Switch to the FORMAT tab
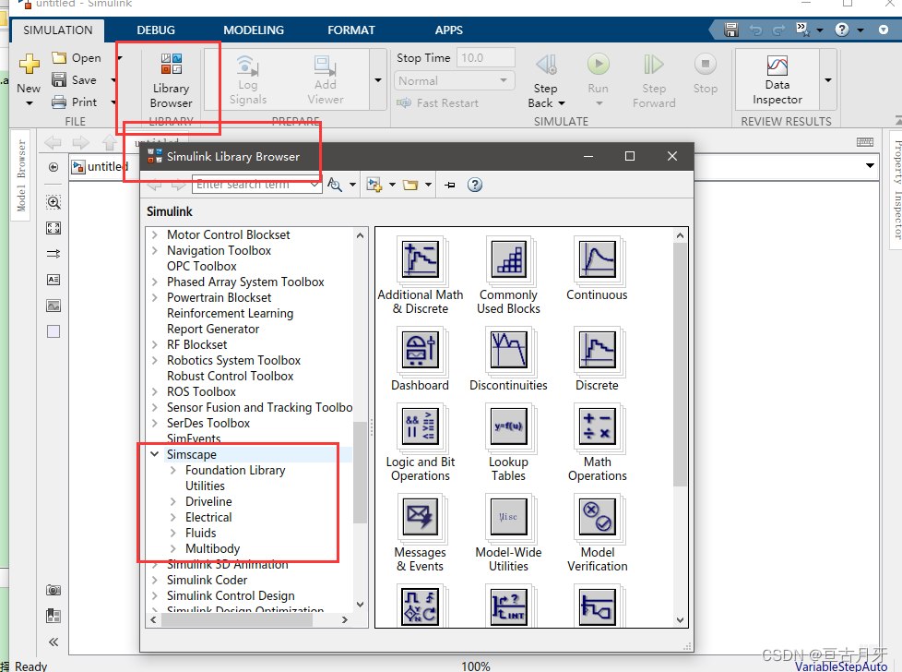Viewport: 902px width, 672px height. (351, 30)
